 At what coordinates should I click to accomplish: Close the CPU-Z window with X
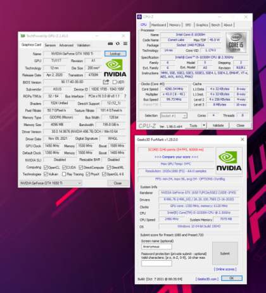point(246,16)
